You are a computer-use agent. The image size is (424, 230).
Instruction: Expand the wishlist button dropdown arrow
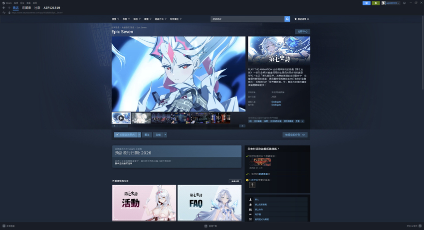pos(139,135)
